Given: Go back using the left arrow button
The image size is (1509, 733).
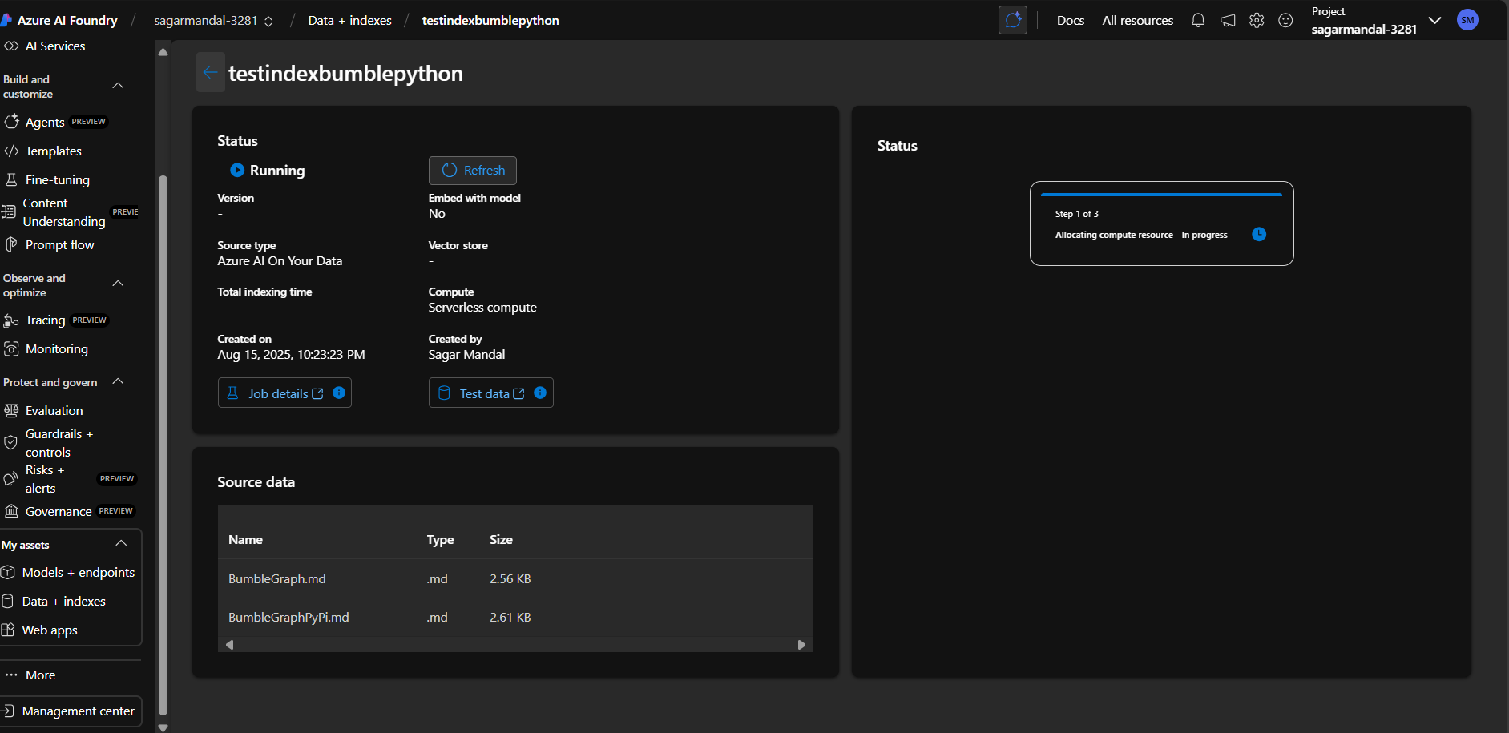Looking at the screenshot, I should (210, 73).
